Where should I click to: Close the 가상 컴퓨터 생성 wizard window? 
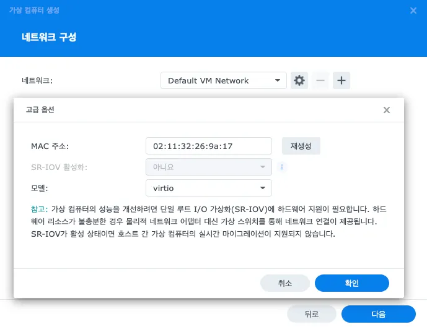(x=413, y=11)
